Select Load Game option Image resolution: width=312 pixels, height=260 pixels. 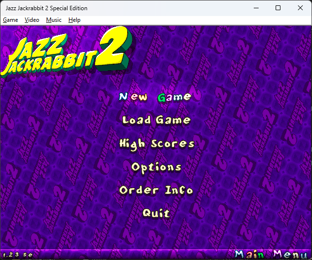click(x=156, y=120)
